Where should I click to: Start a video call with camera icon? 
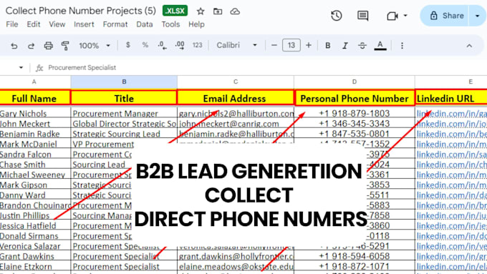392,16
